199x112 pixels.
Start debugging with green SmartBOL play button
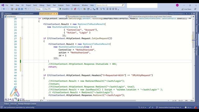click(x=60, y=9)
